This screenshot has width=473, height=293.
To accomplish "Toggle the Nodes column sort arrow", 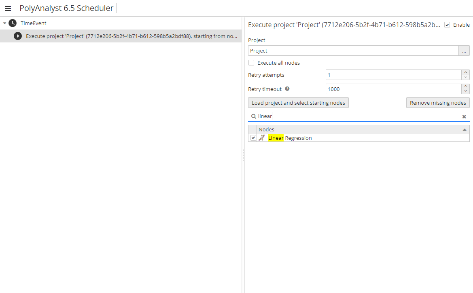I will pyautogui.click(x=465, y=129).
